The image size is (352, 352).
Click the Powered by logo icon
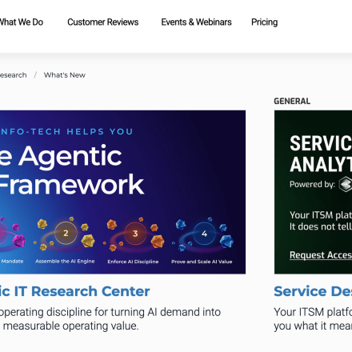(x=346, y=184)
